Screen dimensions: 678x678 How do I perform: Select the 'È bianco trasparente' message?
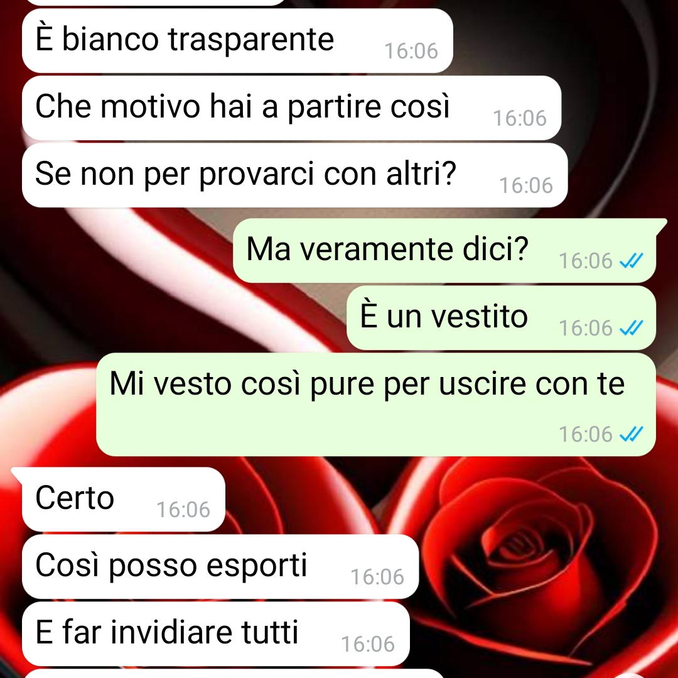click(x=237, y=41)
